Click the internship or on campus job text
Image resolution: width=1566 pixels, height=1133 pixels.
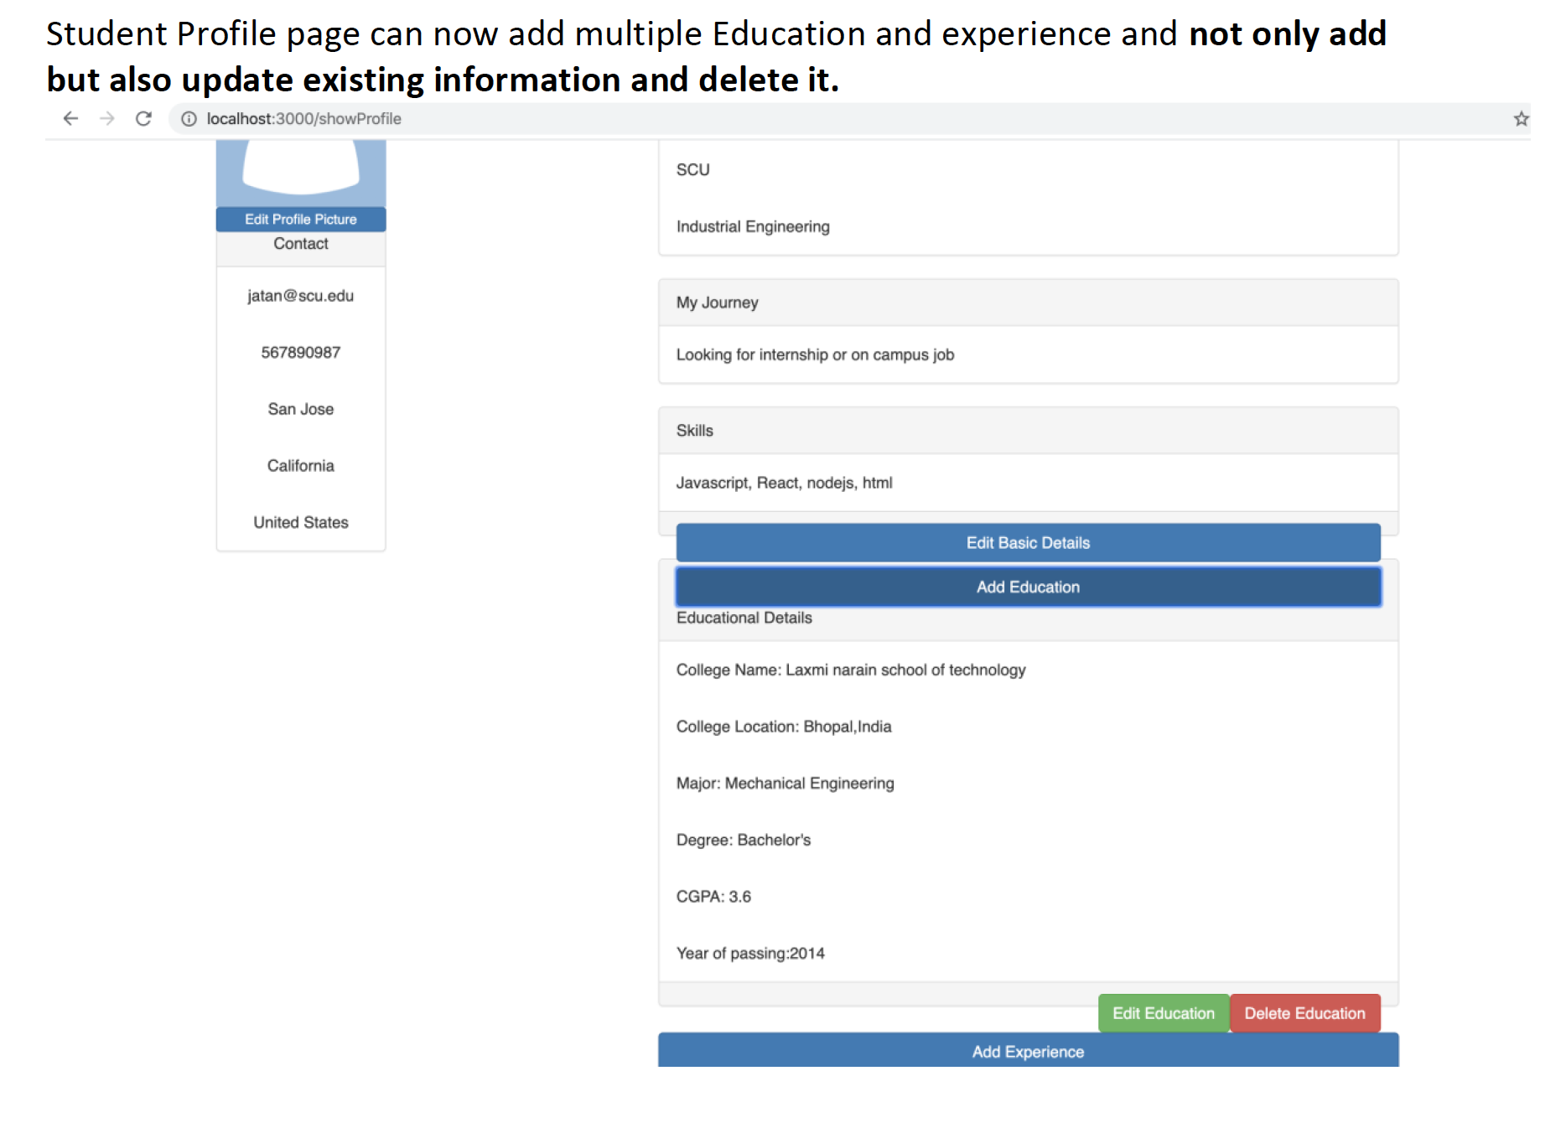point(815,355)
